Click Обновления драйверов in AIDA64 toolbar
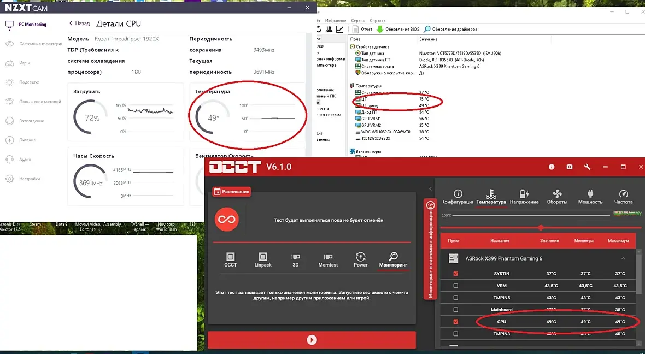Viewport: 645px width, 354px height. pyautogui.click(x=450, y=29)
